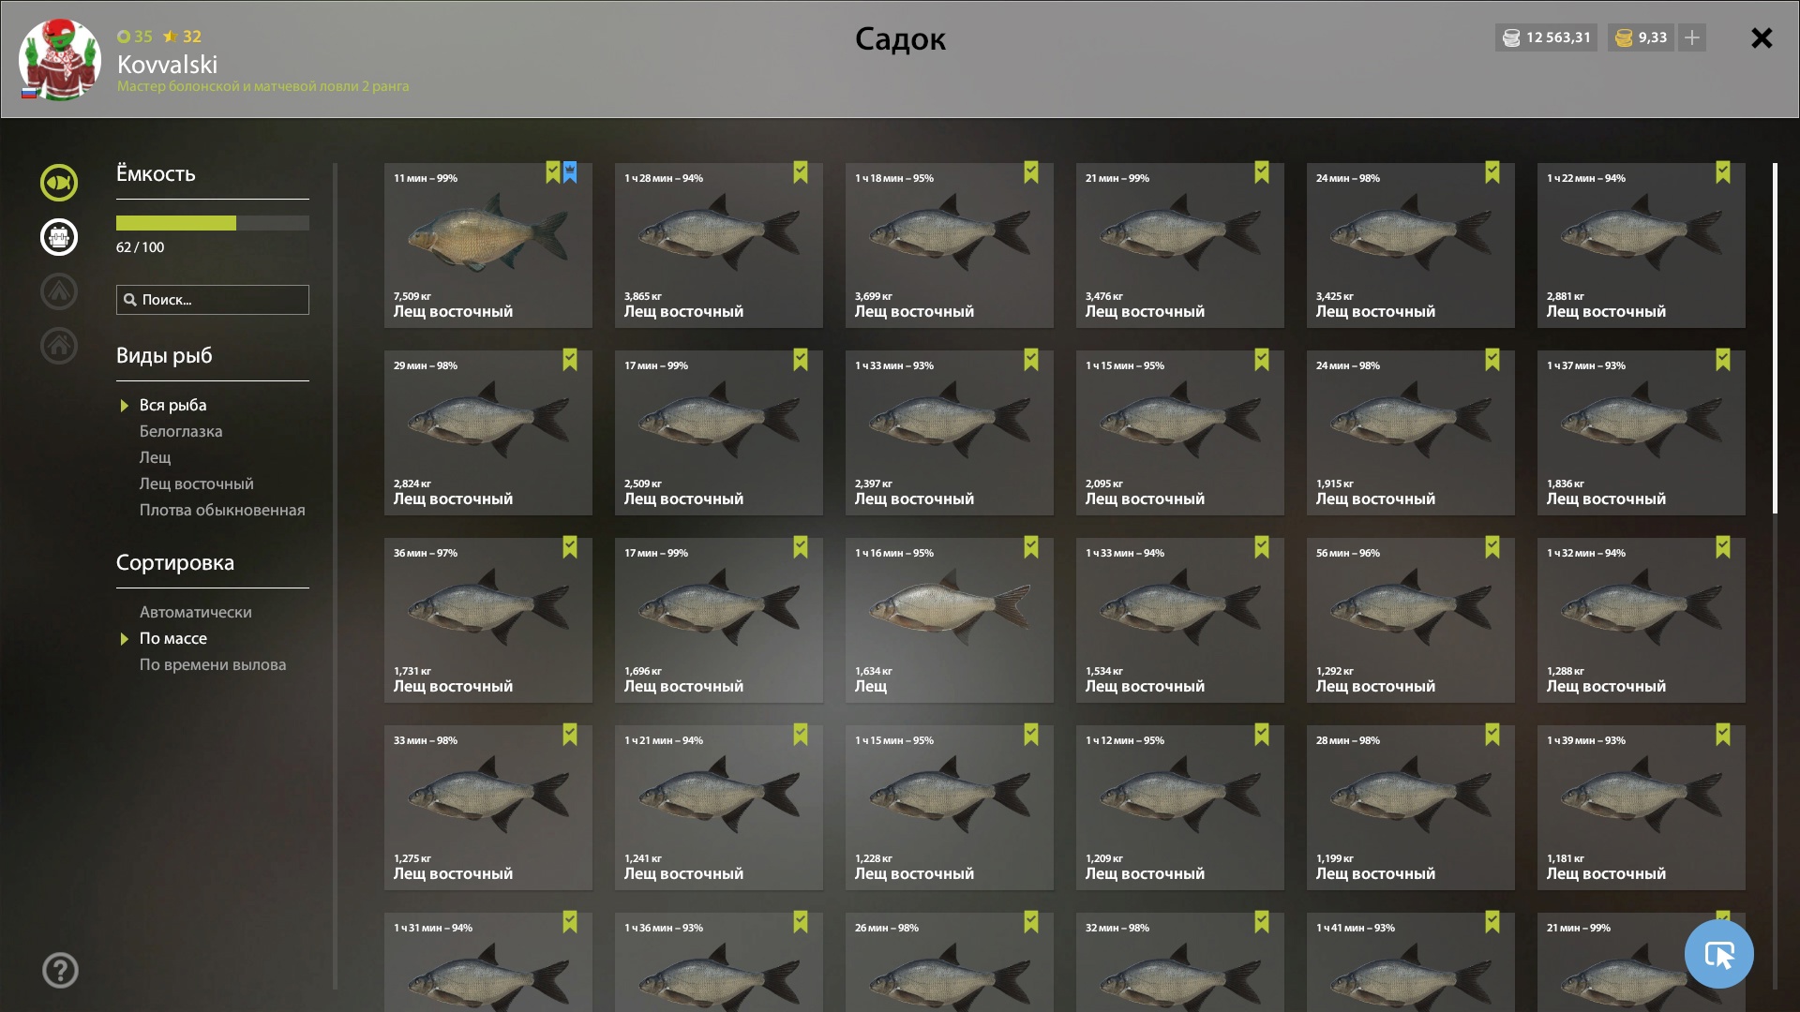This screenshot has width=1800, height=1012.
Task: Select the 1,634 кг Лещ fish card
Action: coord(950,620)
